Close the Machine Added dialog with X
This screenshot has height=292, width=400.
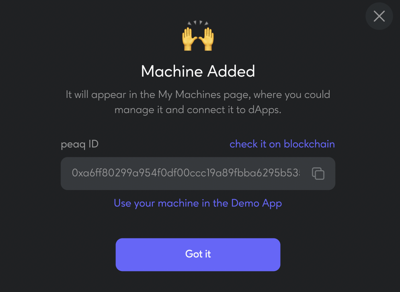point(379,16)
